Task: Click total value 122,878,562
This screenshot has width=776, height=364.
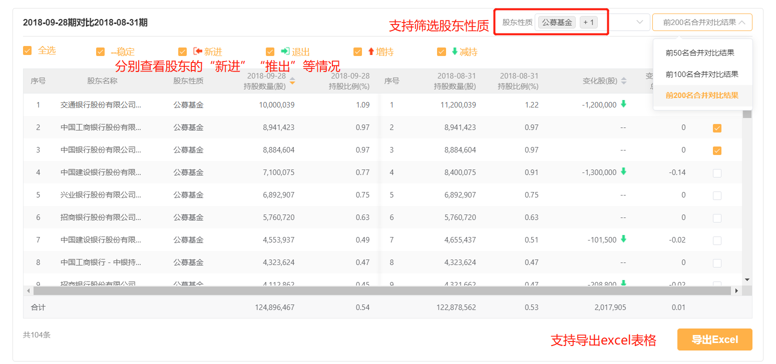Action: [456, 307]
